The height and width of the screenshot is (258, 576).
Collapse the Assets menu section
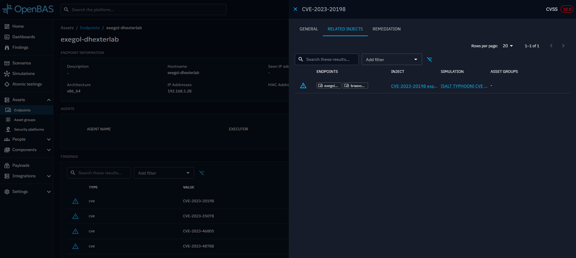click(49, 100)
